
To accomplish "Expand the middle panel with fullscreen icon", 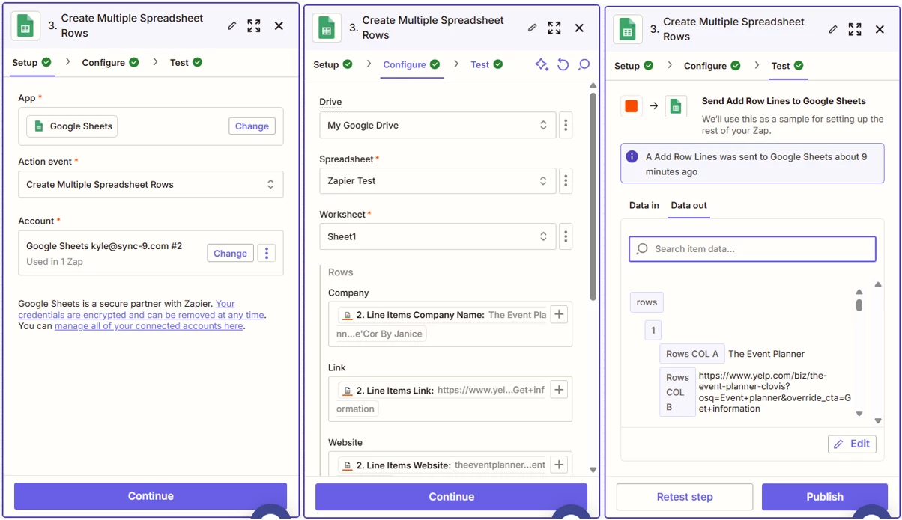I will click(554, 28).
